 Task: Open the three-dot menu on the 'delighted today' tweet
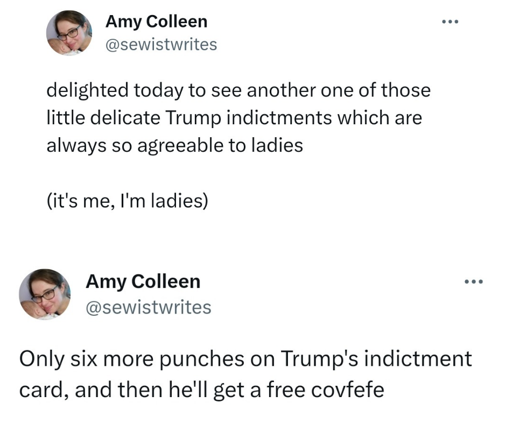450,22
